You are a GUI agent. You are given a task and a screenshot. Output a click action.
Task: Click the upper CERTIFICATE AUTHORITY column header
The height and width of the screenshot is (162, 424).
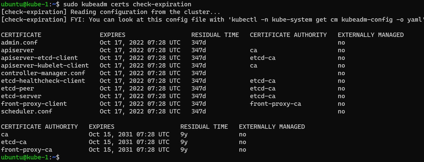(288, 35)
